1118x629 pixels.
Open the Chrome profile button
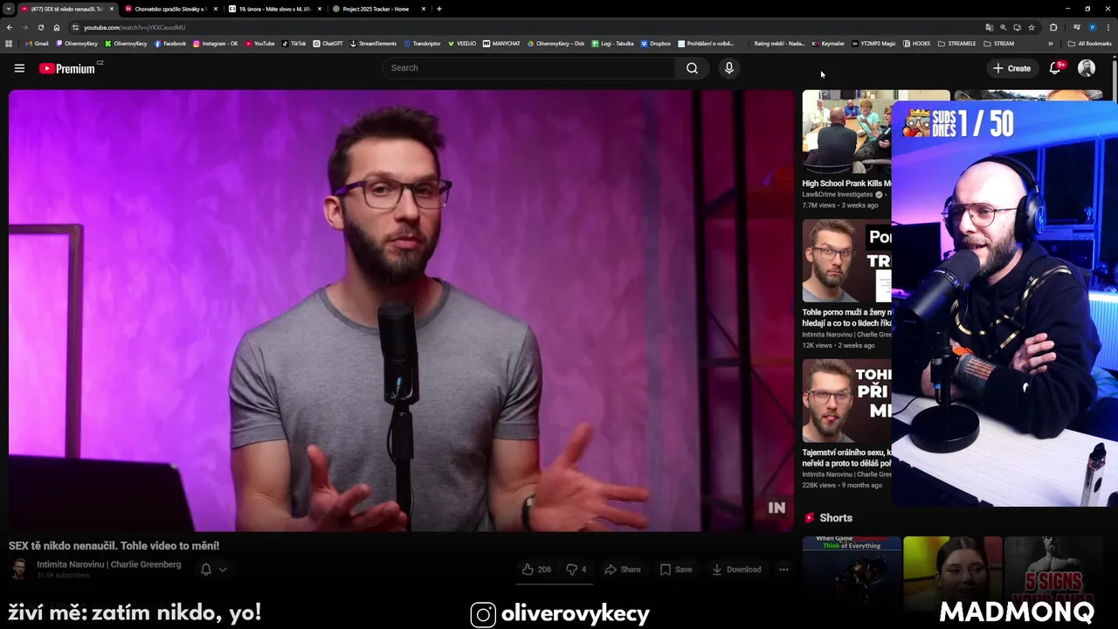pos(1093,27)
